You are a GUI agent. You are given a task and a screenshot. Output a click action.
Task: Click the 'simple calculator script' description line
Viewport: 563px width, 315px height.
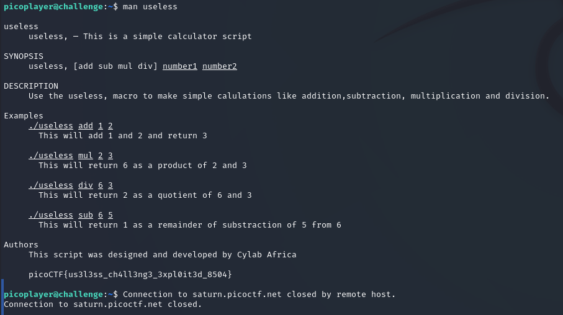click(167, 37)
